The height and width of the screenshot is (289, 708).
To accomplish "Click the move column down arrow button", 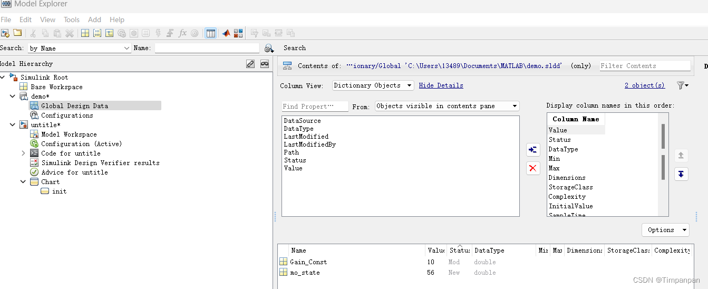I will [x=681, y=174].
